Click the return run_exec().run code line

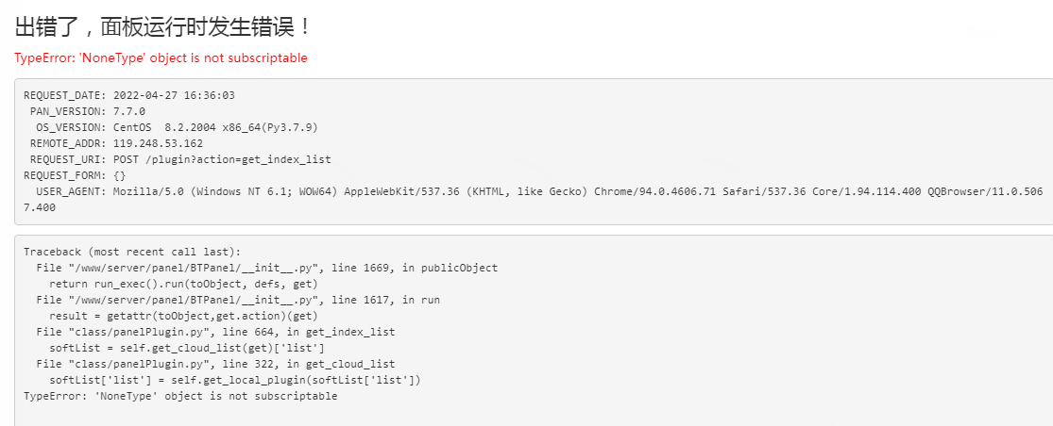(183, 284)
